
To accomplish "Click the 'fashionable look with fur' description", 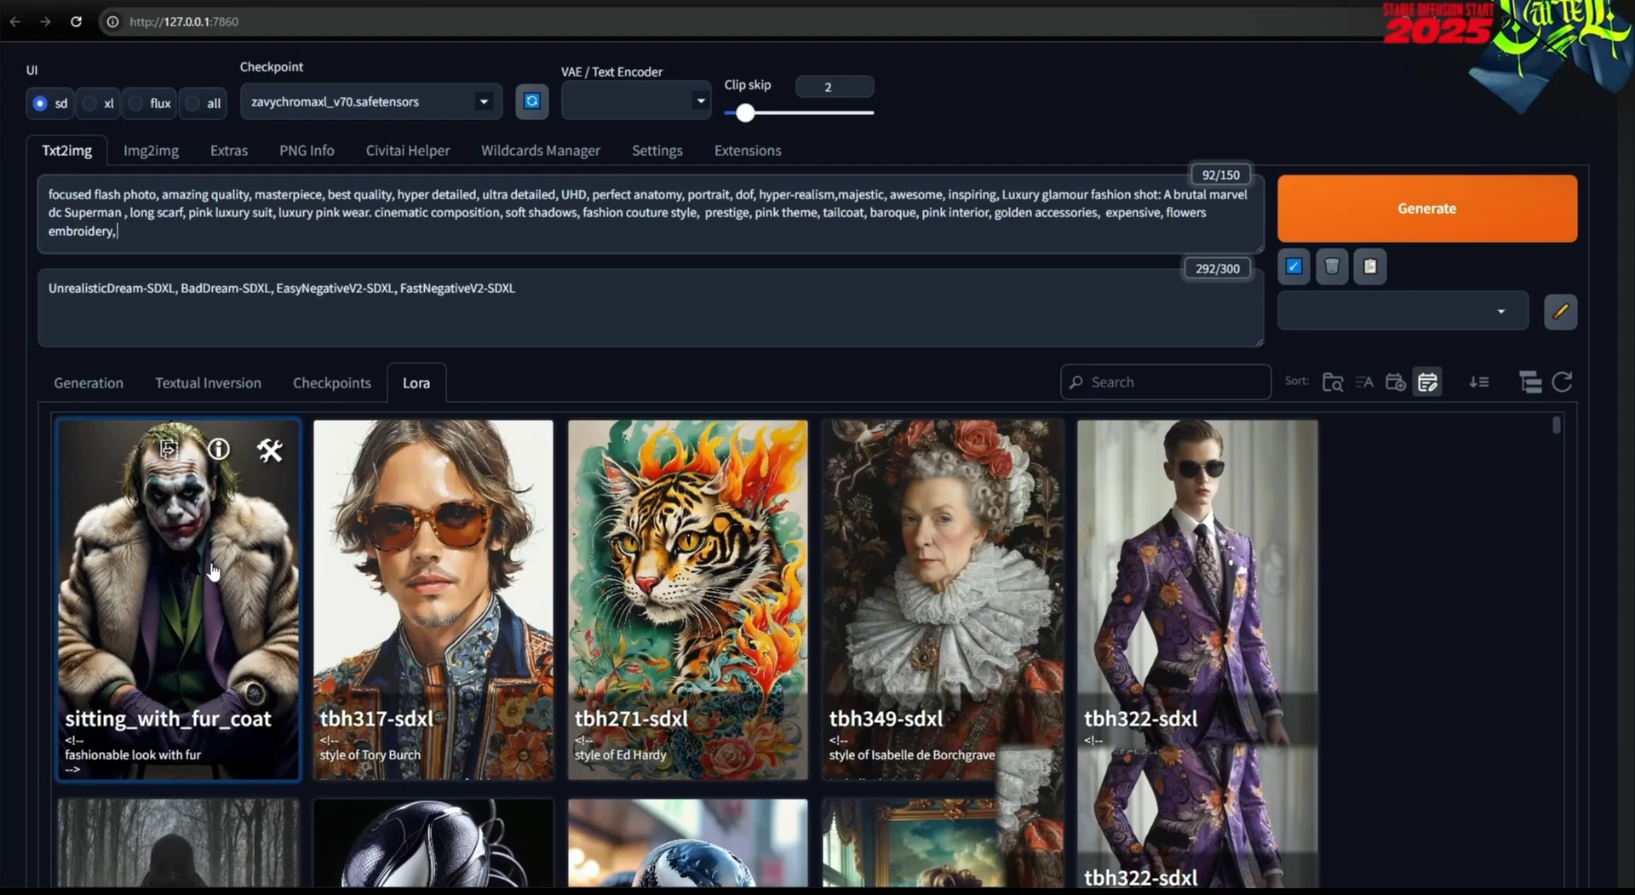I will coord(133,755).
